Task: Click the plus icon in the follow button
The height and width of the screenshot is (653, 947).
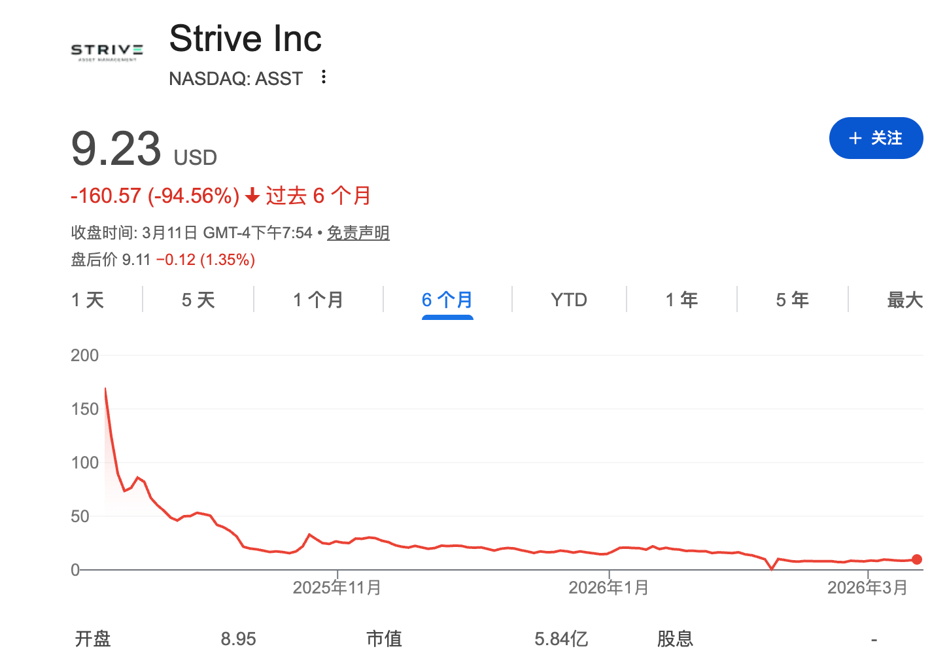Action: [855, 138]
